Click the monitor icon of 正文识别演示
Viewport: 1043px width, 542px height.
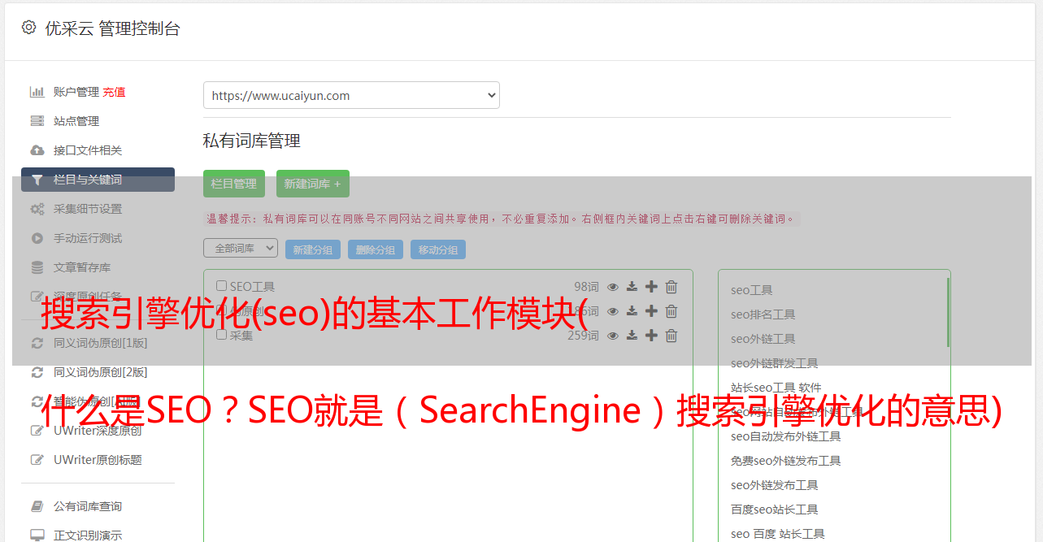click(x=37, y=535)
